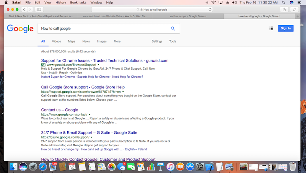Open the Safari View menu
Image resolution: width=306 pixels, height=173 pixels.
(x=48, y=3)
